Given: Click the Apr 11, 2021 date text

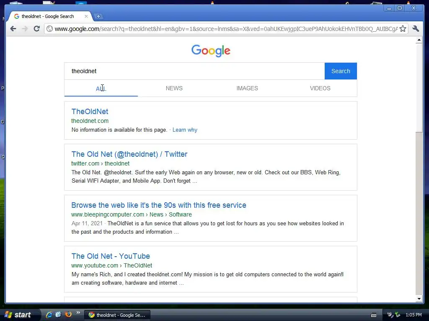Looking at the screenshot, I should [87, 224].
